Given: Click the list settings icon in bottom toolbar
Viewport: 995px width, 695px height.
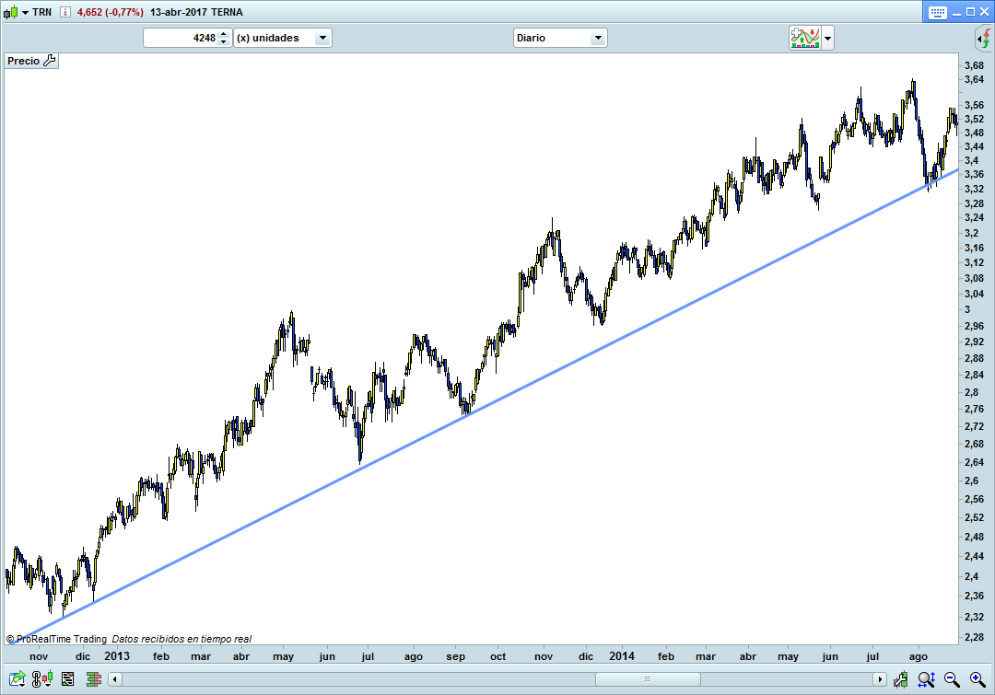Looking at the screenshot, I should 67,679.
